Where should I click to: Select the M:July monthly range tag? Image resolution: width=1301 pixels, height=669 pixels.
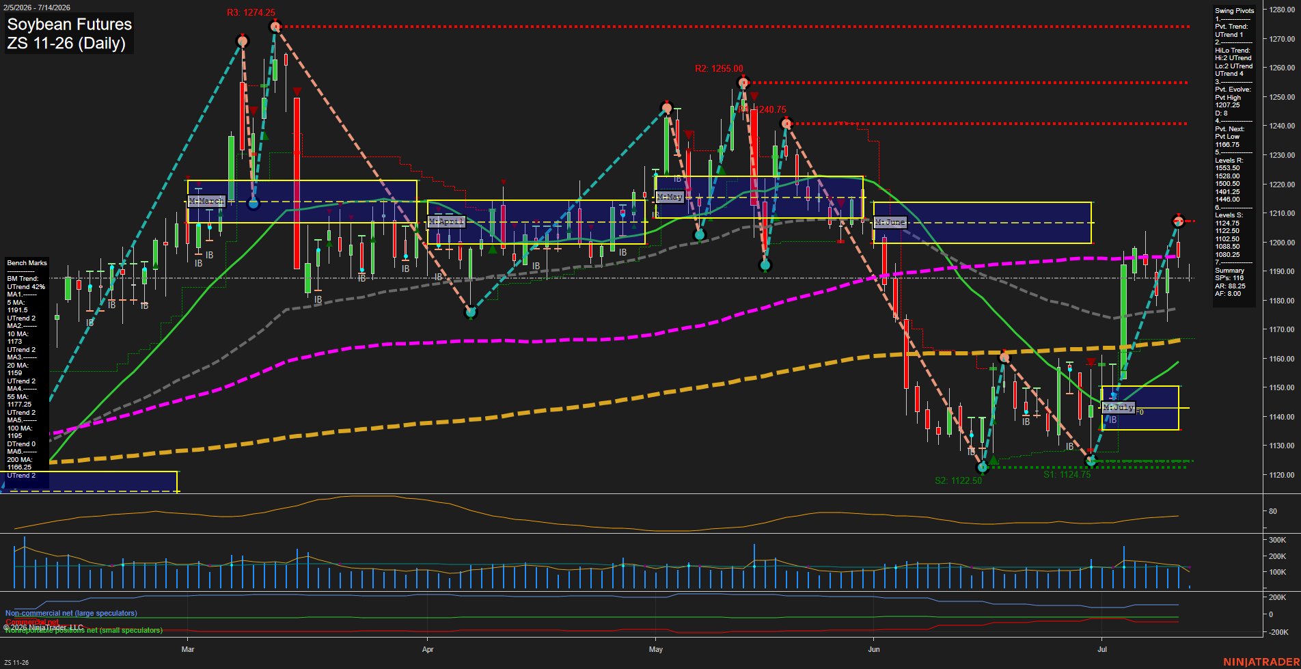(x=1119, y=407)
